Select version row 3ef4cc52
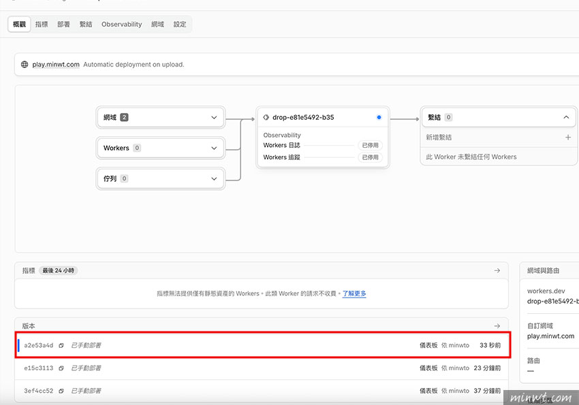579x405 pixels. [262, 391]
